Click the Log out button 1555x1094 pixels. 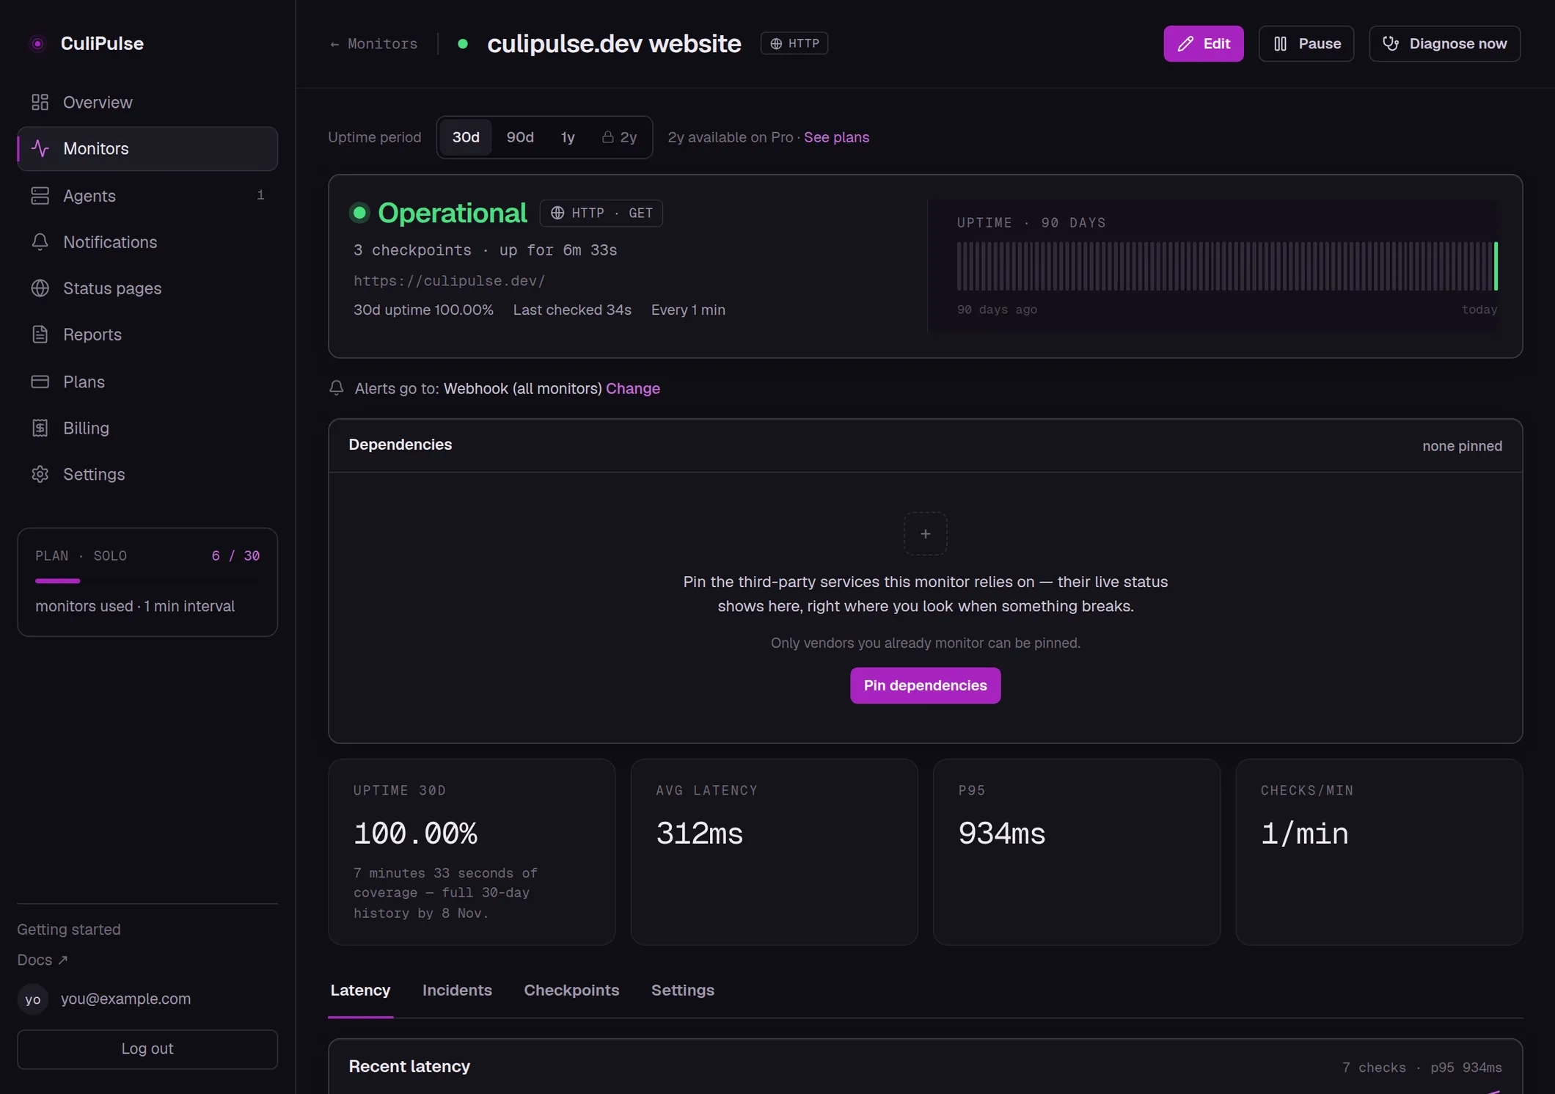[x=147, y=1049]
